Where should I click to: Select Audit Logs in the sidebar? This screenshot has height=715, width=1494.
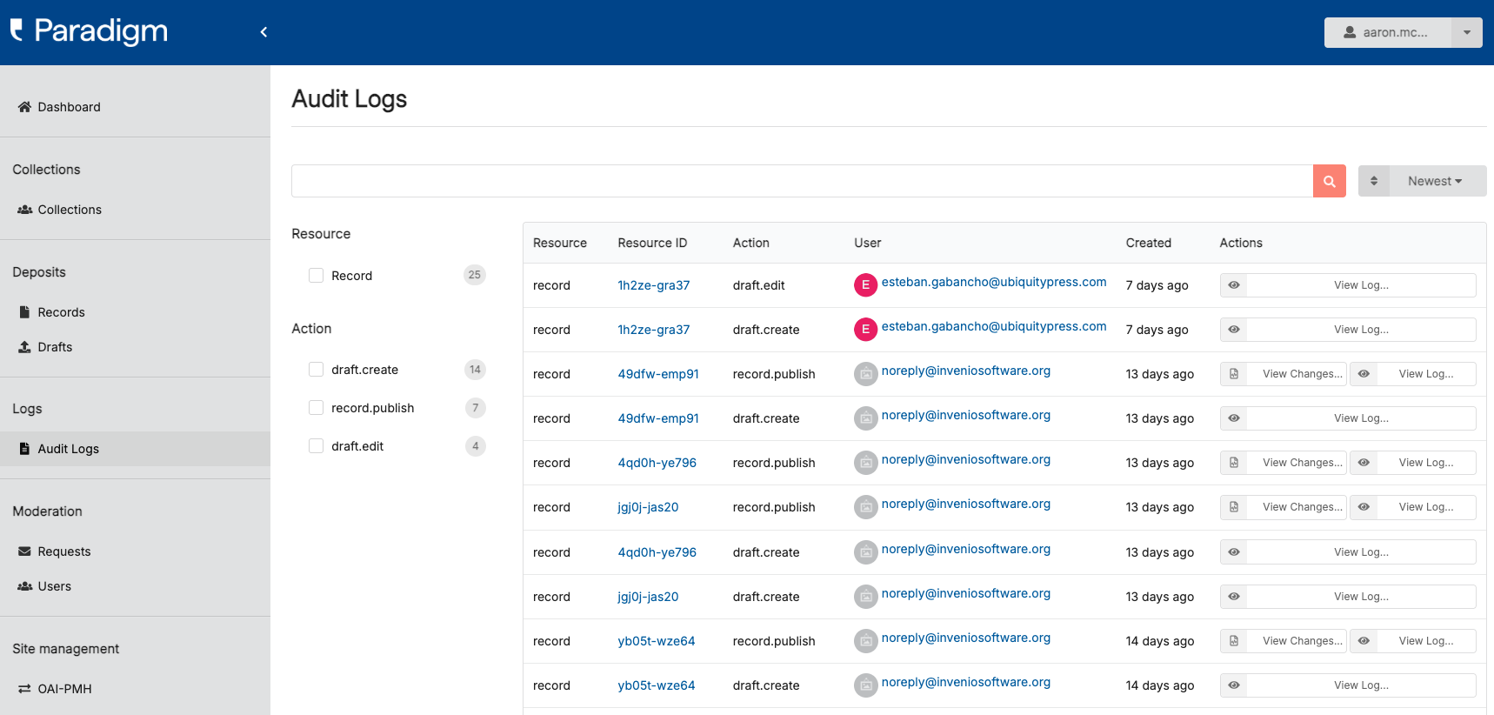135,449
